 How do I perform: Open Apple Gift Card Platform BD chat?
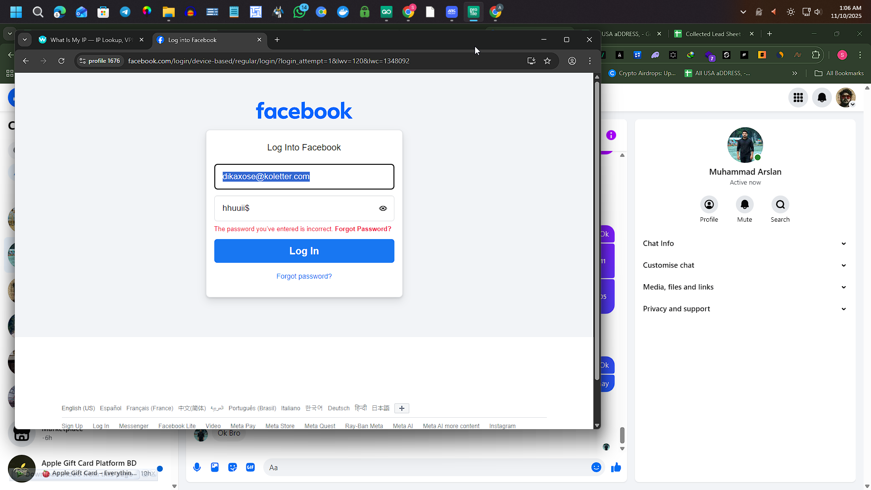[89, 468]
